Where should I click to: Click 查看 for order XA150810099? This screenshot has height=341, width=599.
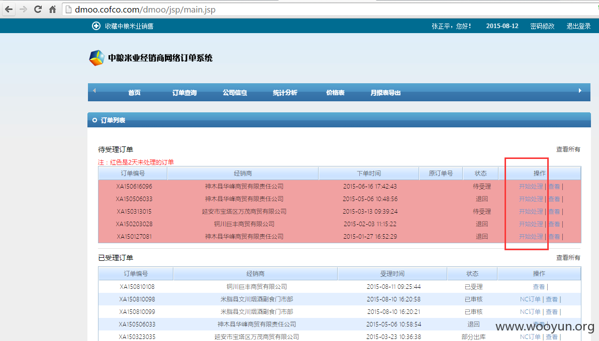552,311
